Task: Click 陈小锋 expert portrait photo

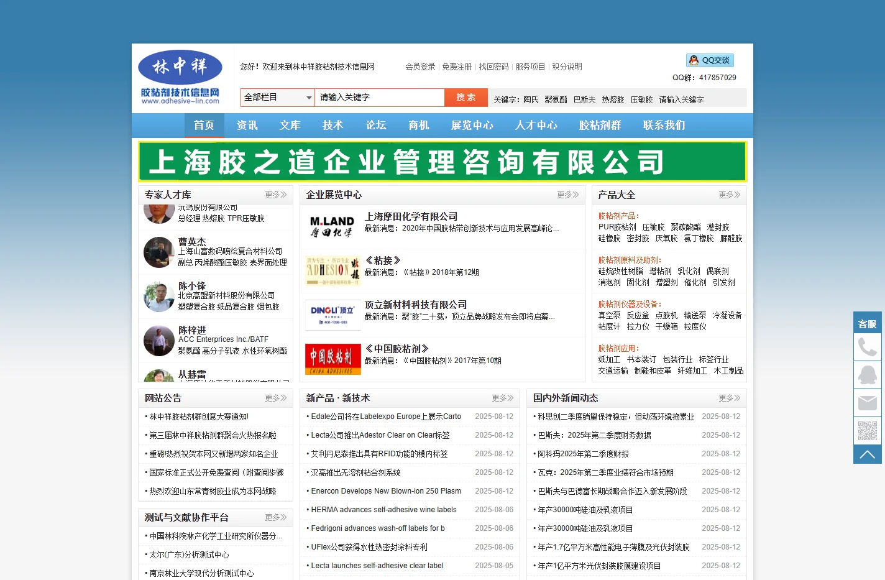Action: click(159, 297)
